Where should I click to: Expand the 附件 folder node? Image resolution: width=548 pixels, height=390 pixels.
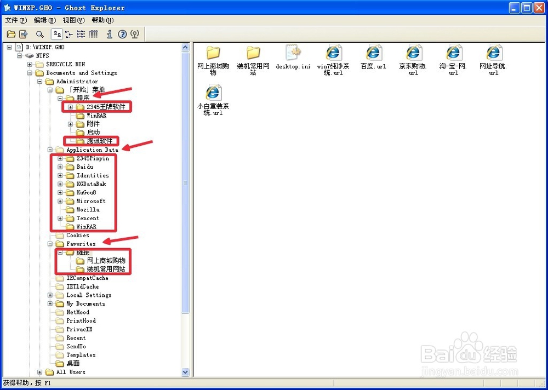point(70,124)
